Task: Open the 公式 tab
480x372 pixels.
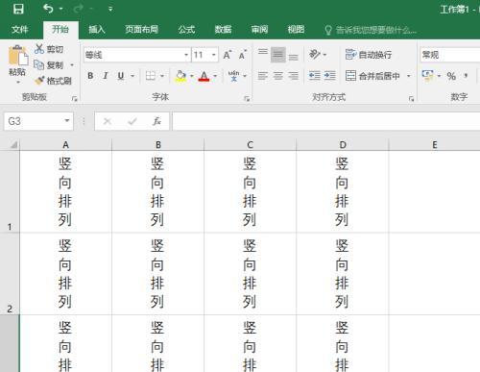Action: 186,30
